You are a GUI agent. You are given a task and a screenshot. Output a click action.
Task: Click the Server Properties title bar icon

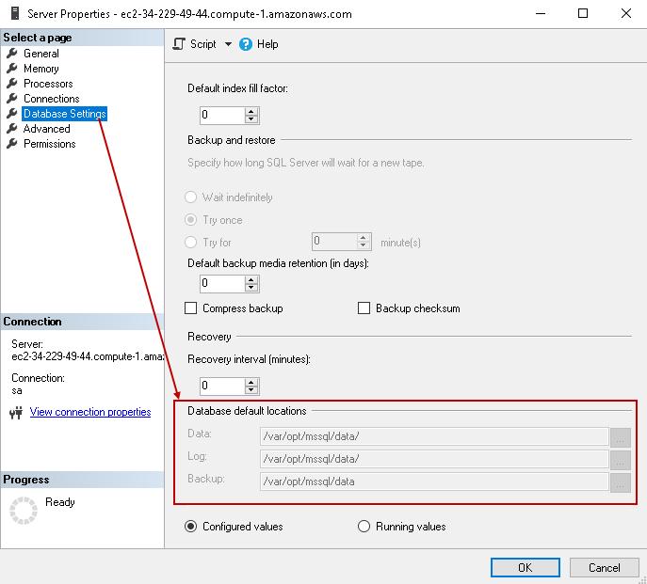point(12,13)
